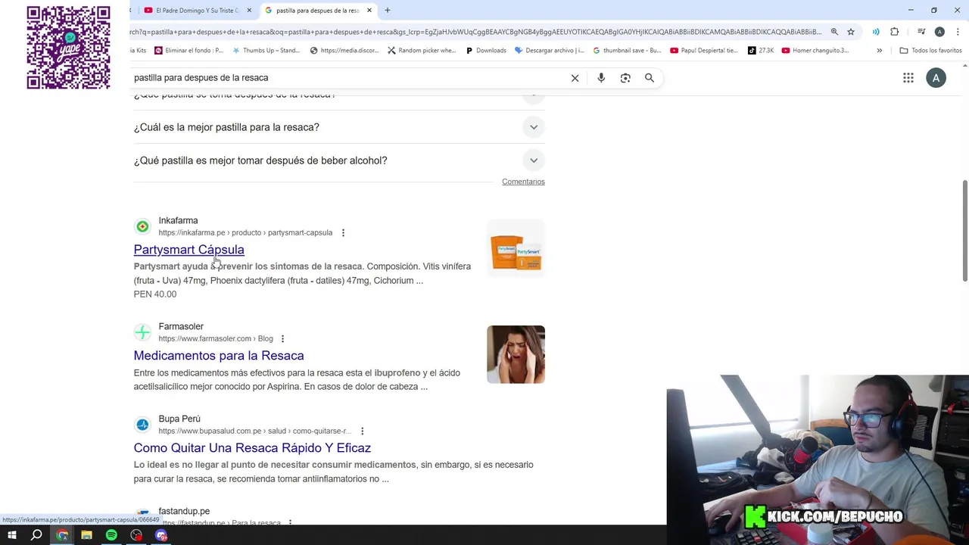Screen dimensions: 969x545
Task: Open Windows taskbar search
Action: 36,535
